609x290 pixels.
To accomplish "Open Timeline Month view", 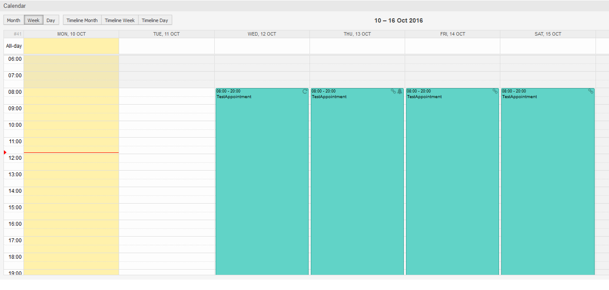I will coord(82,20).
